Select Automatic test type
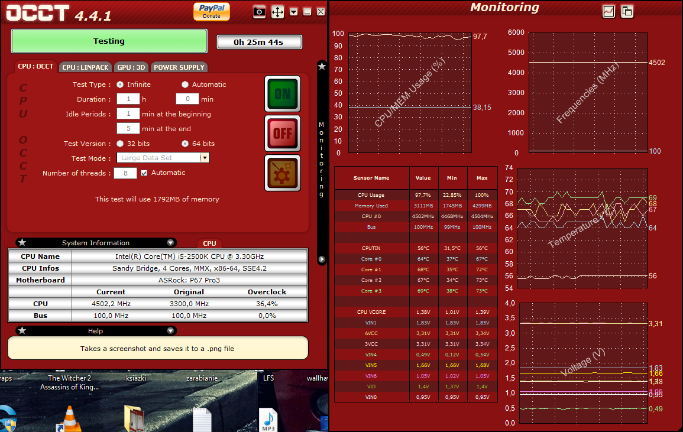Screen dimensions: 683x432 point(185,85)
